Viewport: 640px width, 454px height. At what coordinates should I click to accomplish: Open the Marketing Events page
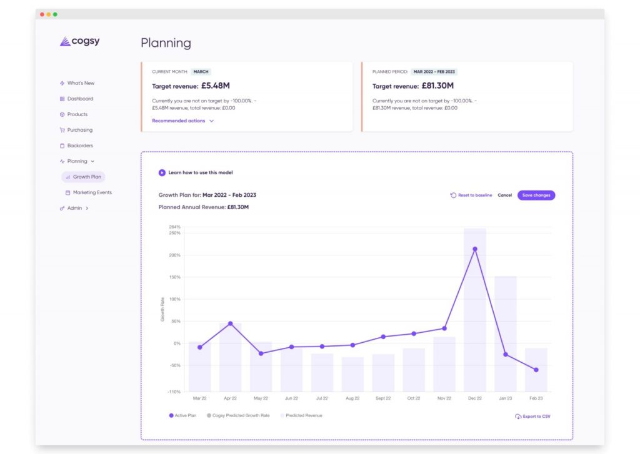[x=92, y=192]
